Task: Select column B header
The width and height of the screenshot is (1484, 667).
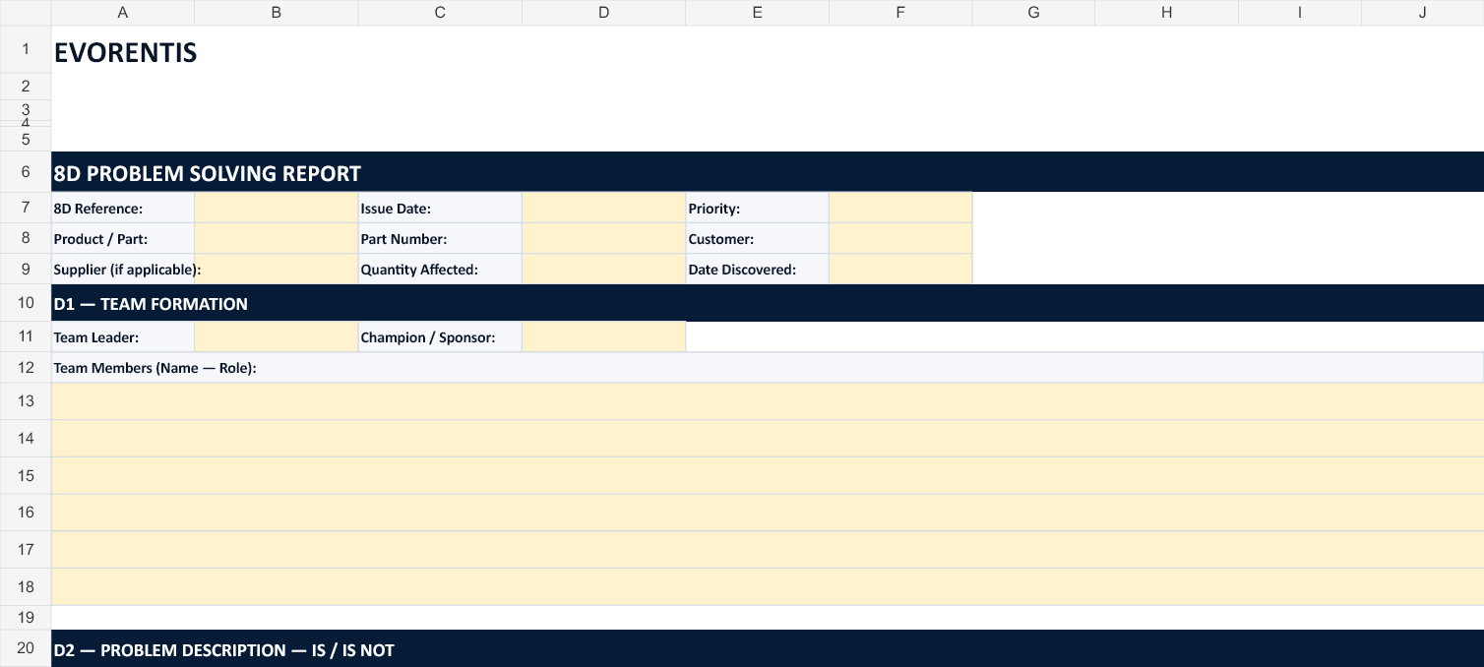Action: (x=277, y=12)
